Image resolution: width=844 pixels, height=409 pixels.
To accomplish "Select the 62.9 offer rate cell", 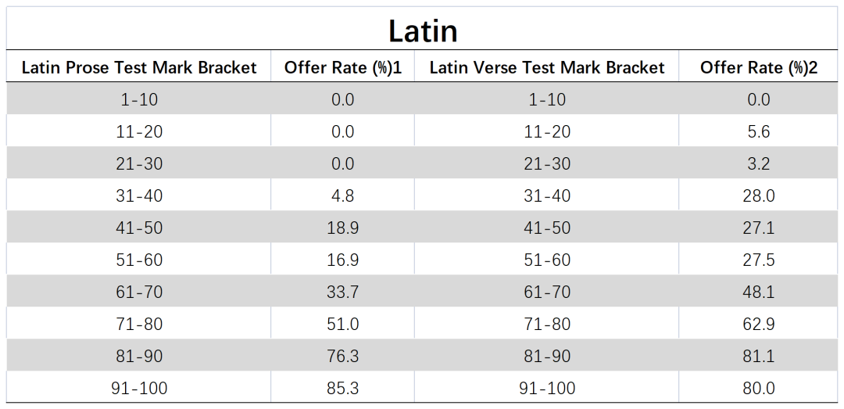I will click(758, 323).
